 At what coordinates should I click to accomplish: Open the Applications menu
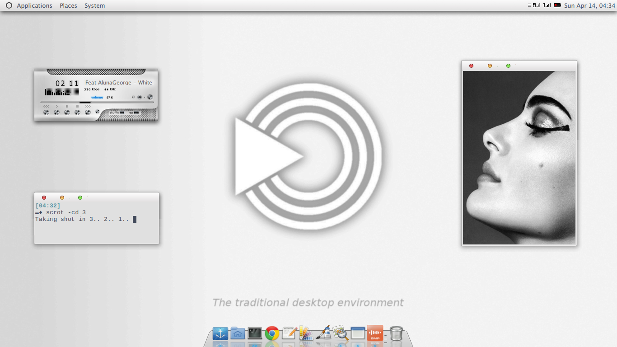(34, 5)
